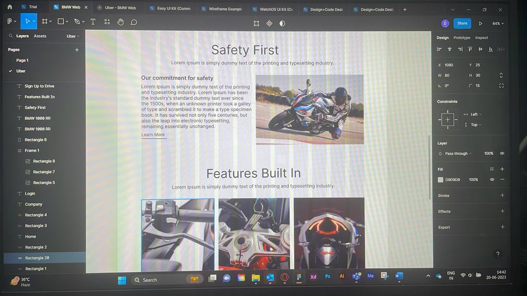Open the horizontal constraint Left dropdown

coord(476,115)
